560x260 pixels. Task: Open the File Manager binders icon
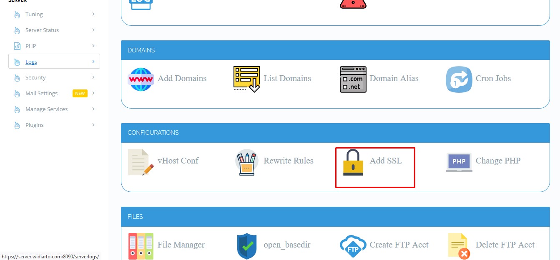pyautogui.click(x=141, y=245)
